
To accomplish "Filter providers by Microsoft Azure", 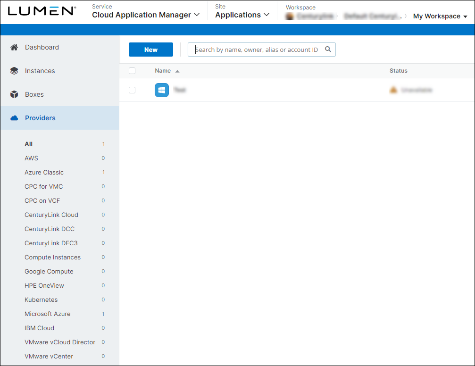I will pos(47,314).
